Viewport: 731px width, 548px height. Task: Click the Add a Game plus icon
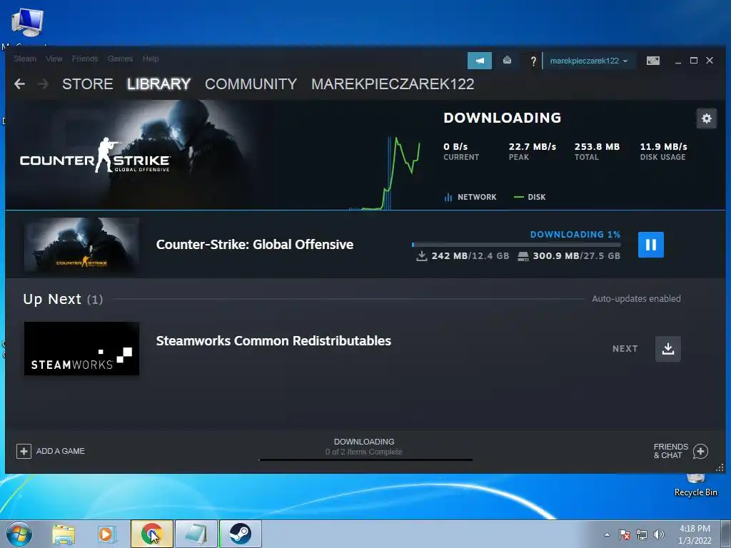coord(24,451)
